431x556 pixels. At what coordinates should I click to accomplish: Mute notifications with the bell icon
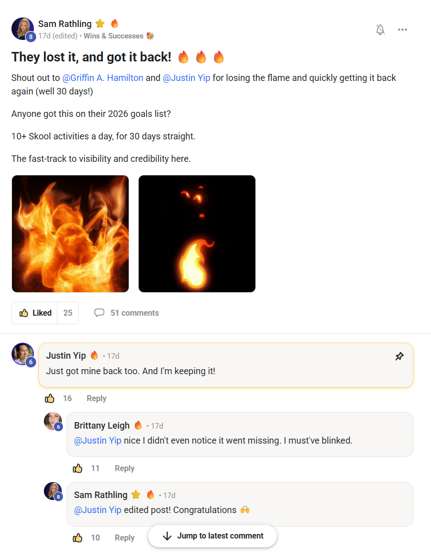click(380, 30)
